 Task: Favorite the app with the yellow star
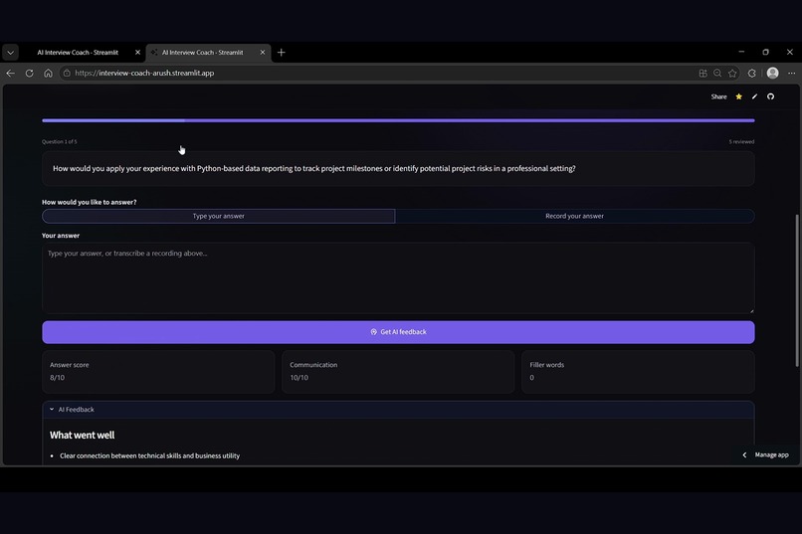[x=738, y=96]
